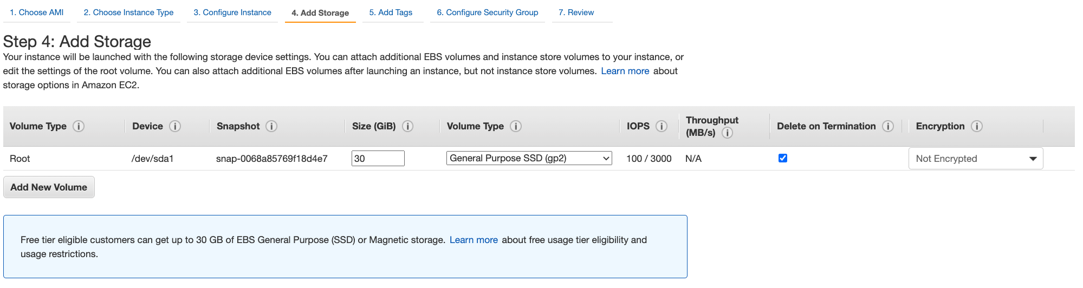
Task: Click the Size (GiB) field showing 30
Action: click(378, 158)
